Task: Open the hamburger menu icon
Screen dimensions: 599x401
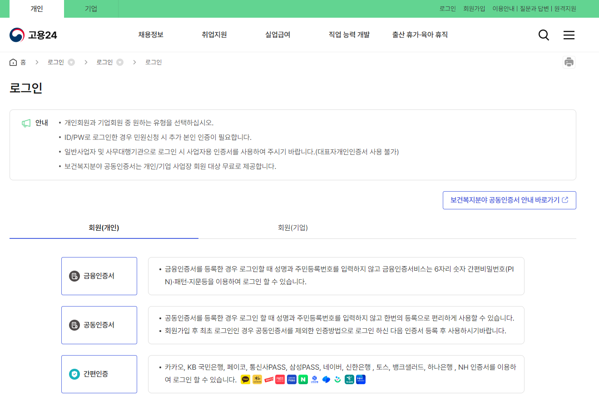Action: [x=569, y=35]
